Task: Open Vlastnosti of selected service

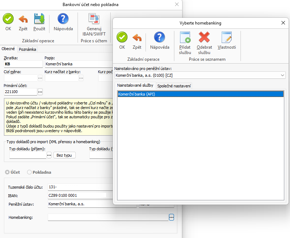Action: (x=227, y=37)
